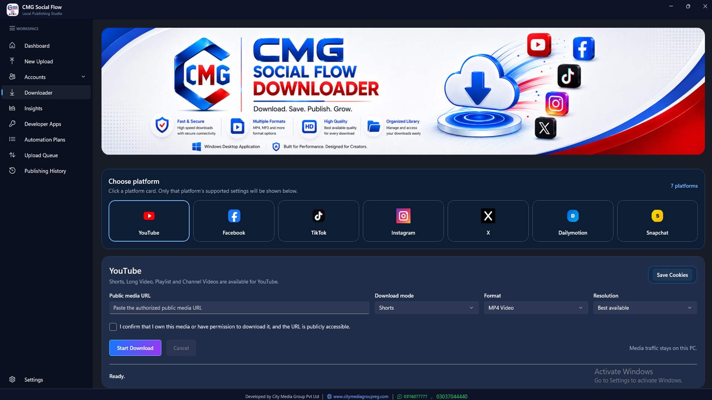Open Insights from the sidebar

click(46, 108)
